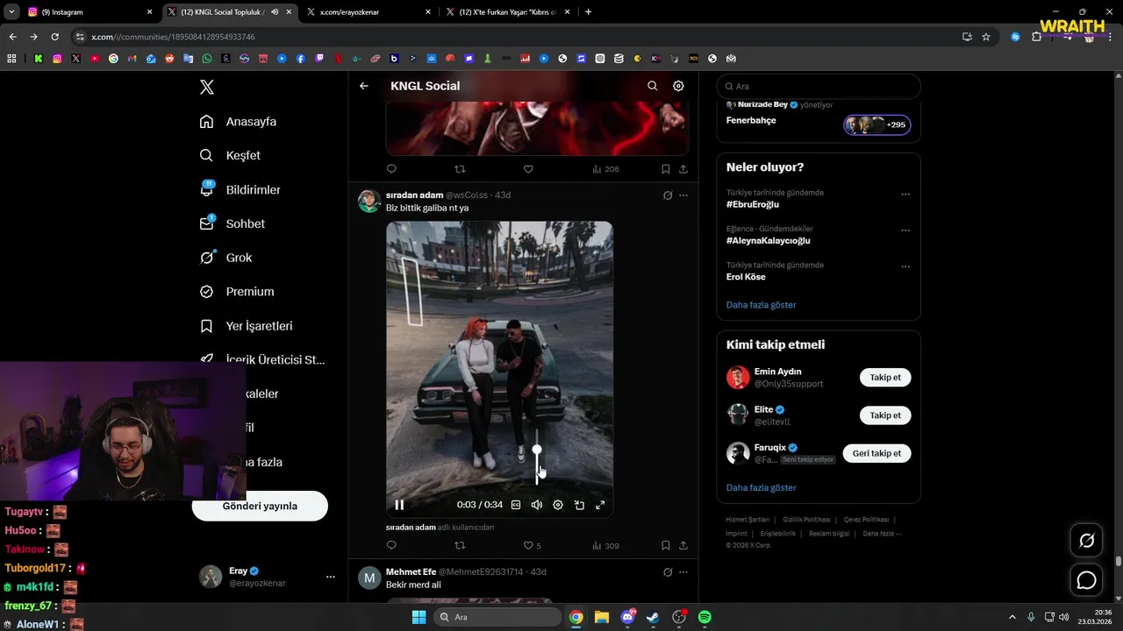The height and width of the screenshot is (631, 1123).
Task: Repost sıradan adam's post
Action: pyautogui.click(x=460, y=545)
